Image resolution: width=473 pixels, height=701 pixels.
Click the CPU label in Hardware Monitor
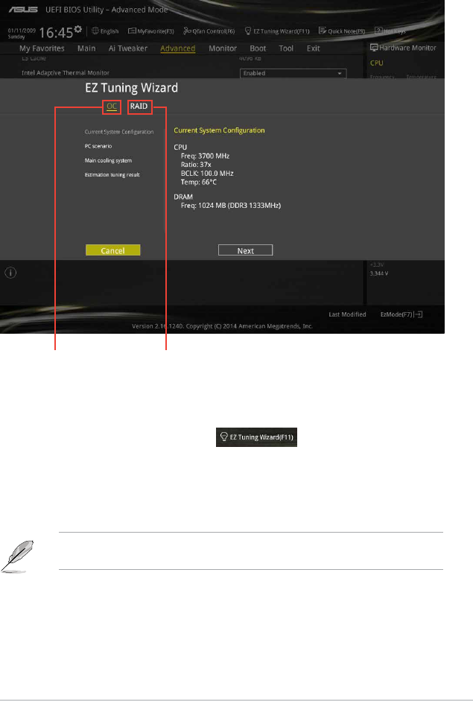[x=377, y=63]
